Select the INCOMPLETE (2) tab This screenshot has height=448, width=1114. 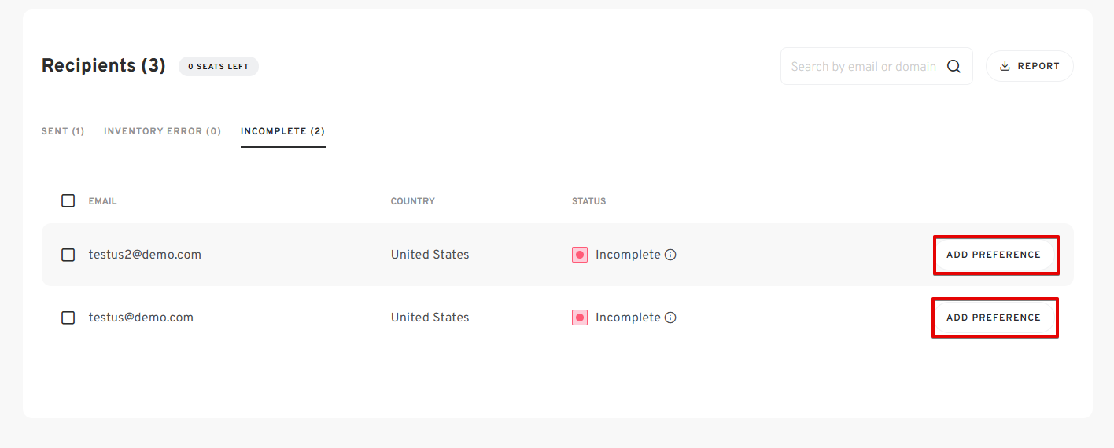(283, 131)
